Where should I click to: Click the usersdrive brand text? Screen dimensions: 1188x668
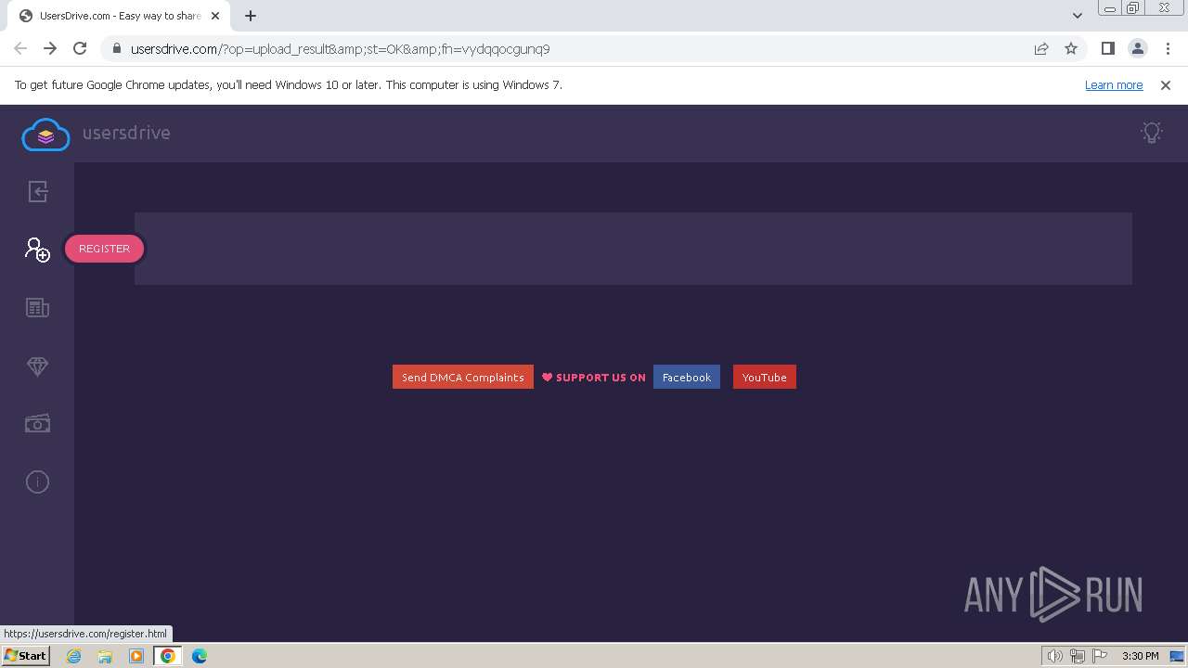(126, 133)
